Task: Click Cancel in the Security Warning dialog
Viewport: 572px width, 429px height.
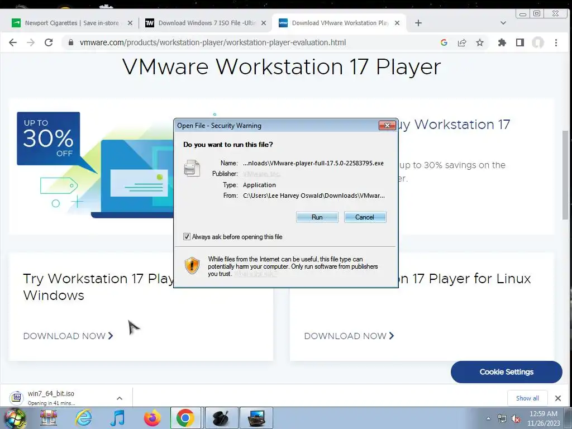Action: [x=365, y=217]
